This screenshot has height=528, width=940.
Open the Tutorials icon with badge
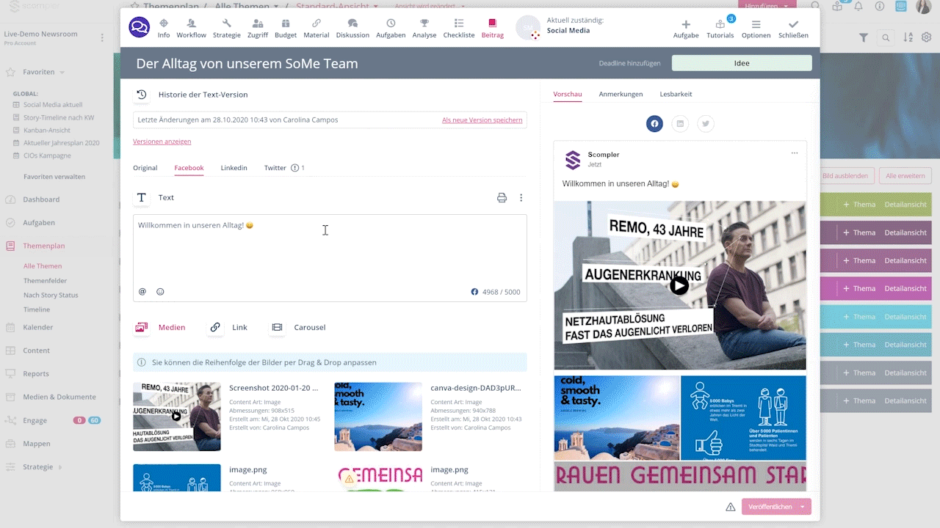pyautogui.click(x=720, y=28)
